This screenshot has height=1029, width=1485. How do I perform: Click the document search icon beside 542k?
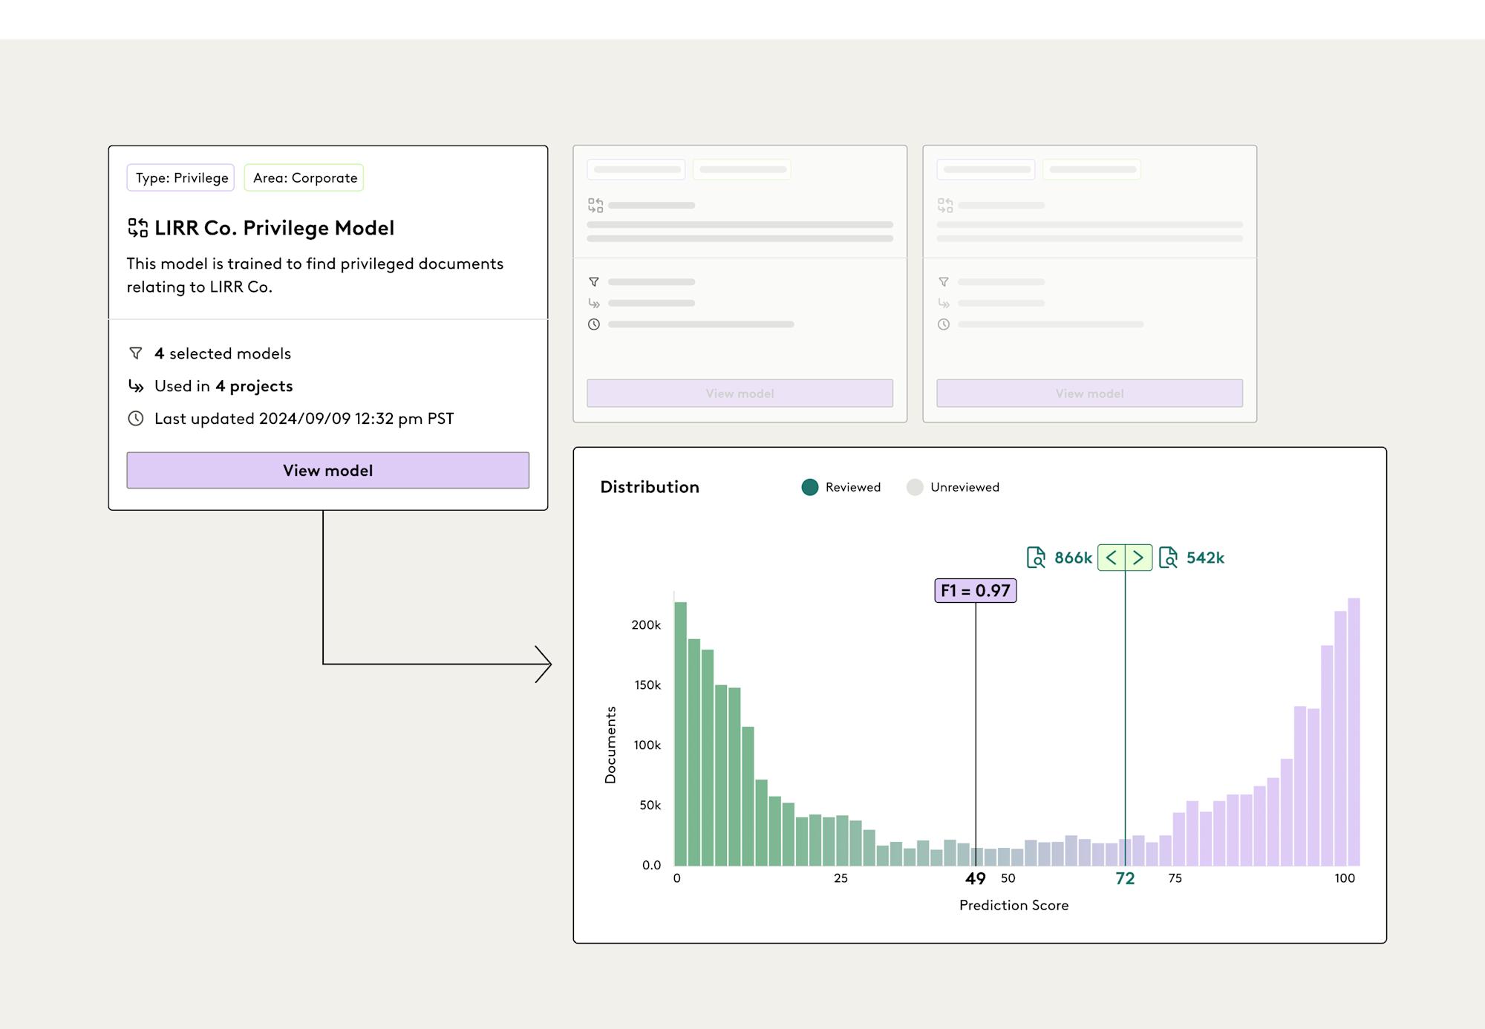tap(1168, 558)
